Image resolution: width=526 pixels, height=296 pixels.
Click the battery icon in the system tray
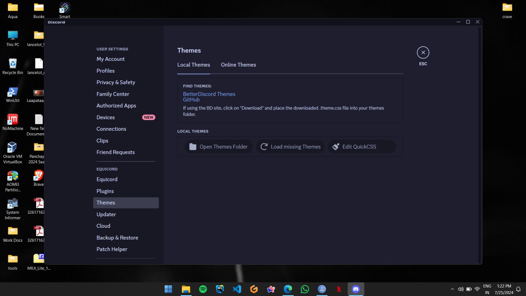click(469, 289)
